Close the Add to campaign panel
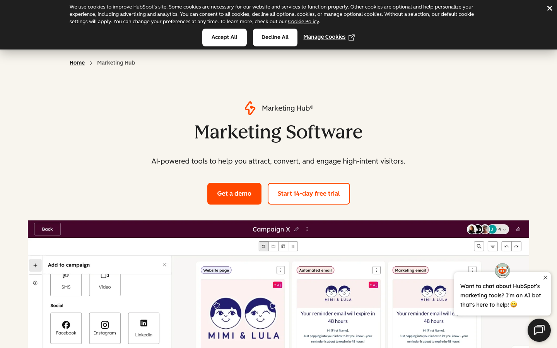This screenshot has height=348, width=557. point(164,265)
